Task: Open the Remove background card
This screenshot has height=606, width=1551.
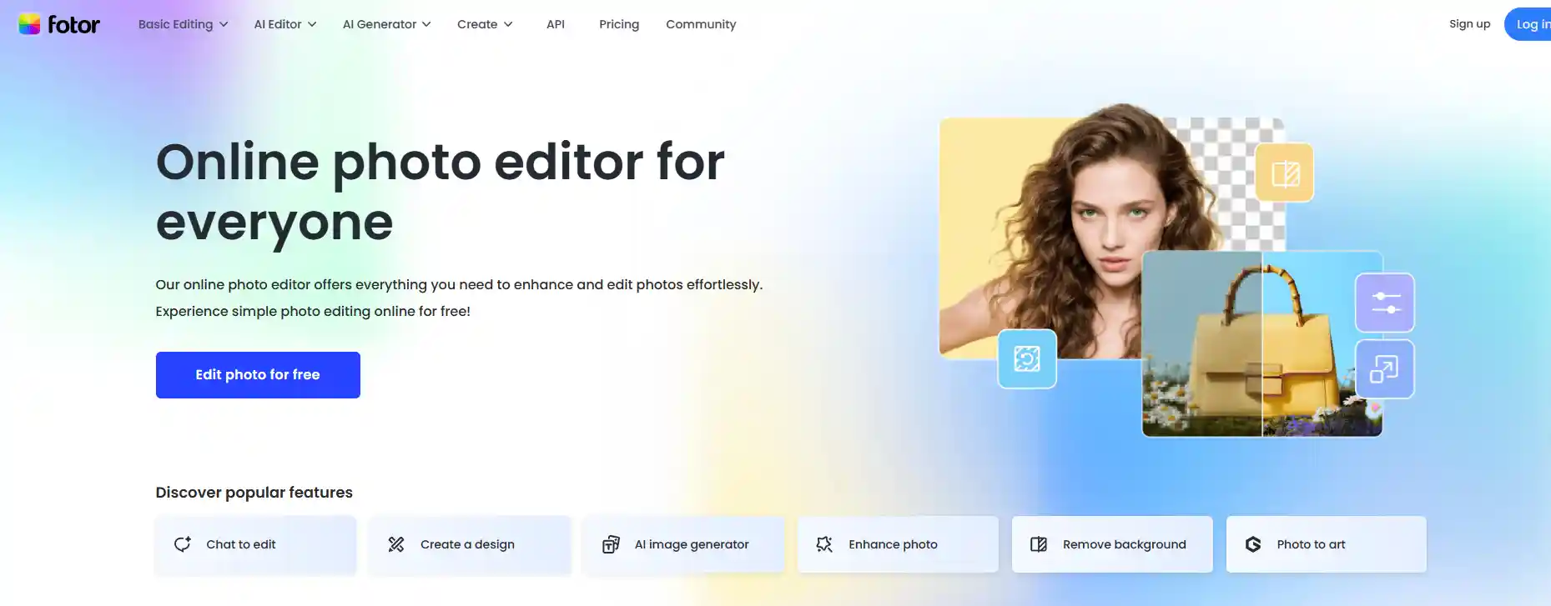Action: 1112,544
